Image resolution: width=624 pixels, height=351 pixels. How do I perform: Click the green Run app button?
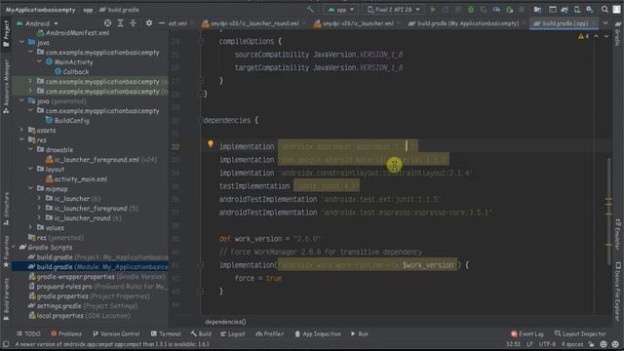[x=433, y=10]
